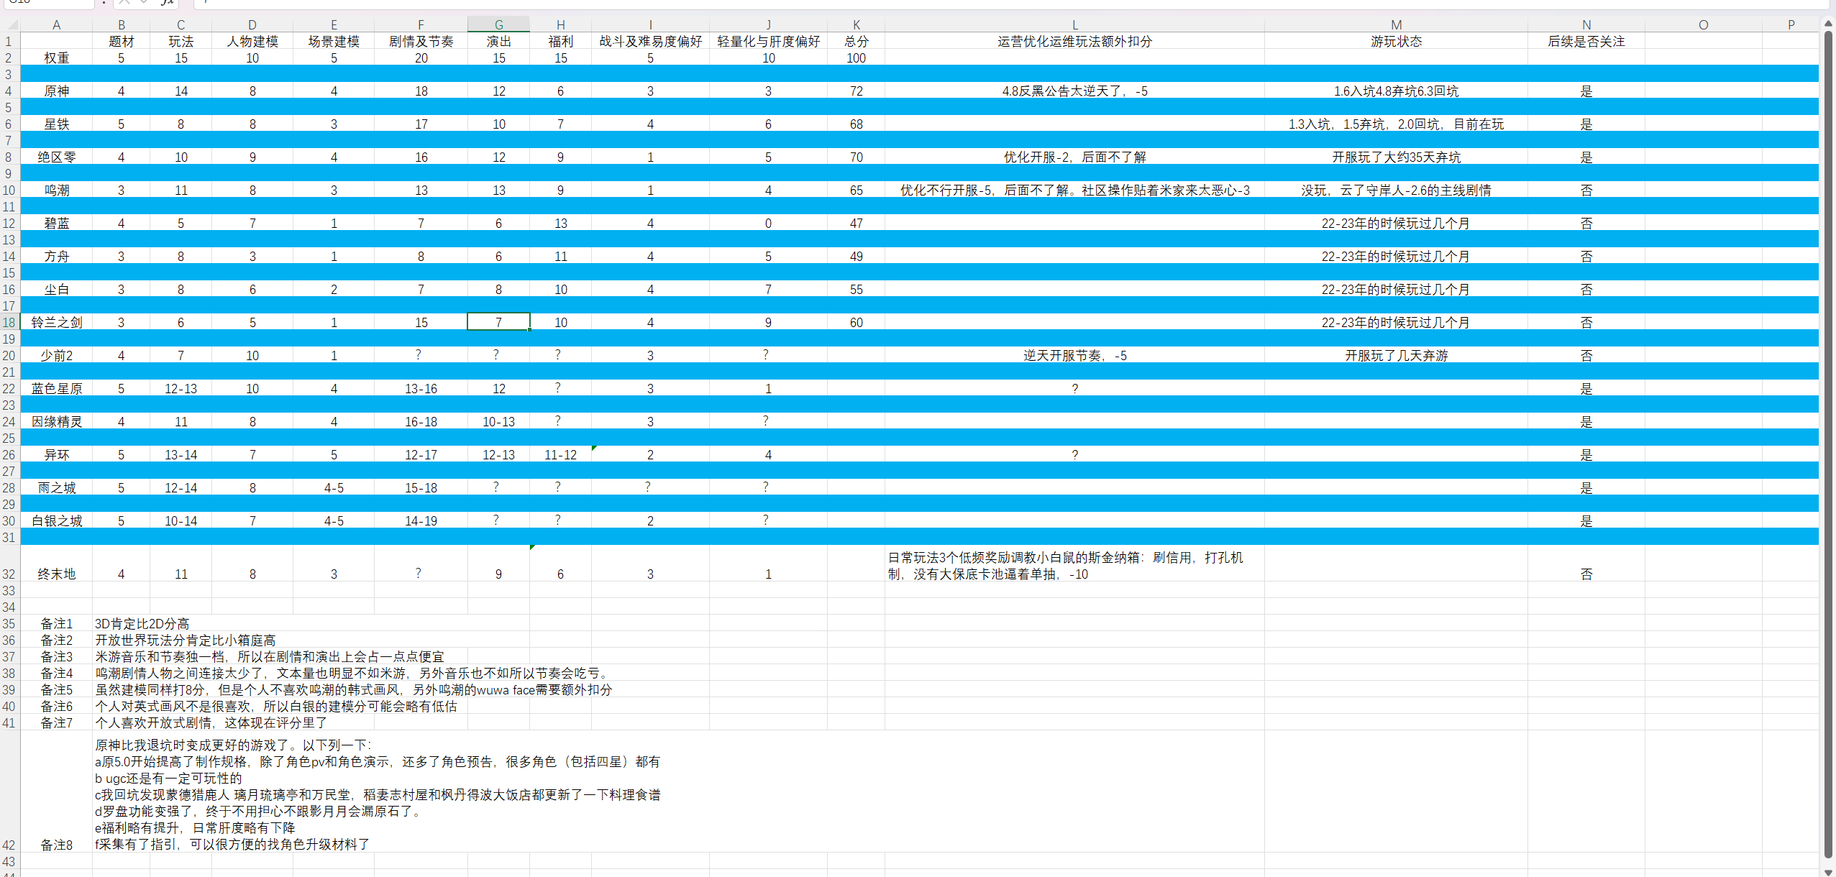
Task: Click the 原神 game name cell
Action: click(x=56, y=91)
